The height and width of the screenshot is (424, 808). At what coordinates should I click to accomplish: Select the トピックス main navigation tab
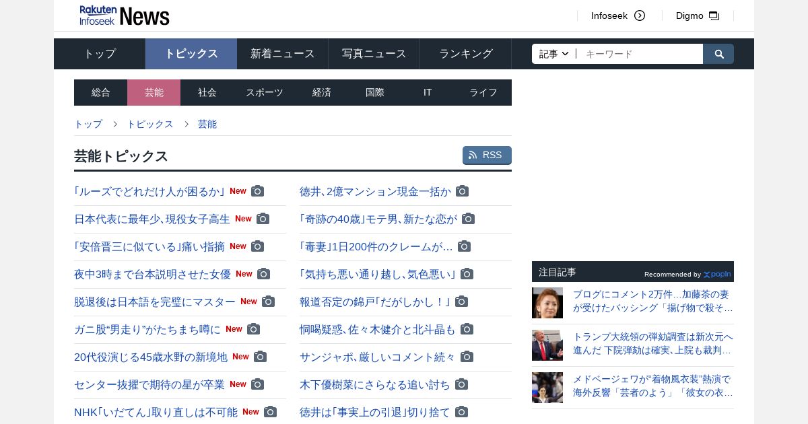click(x=191, y=54)
